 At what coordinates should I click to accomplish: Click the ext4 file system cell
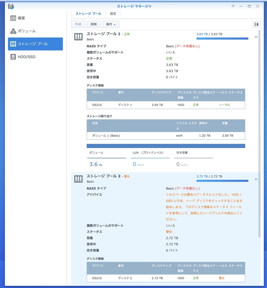click(x=179, y=136)
